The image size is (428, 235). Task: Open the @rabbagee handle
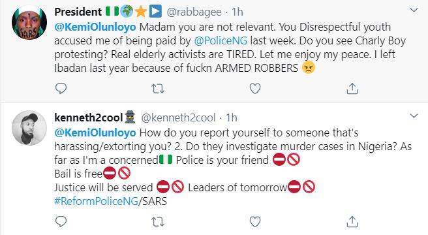[194, 12]
